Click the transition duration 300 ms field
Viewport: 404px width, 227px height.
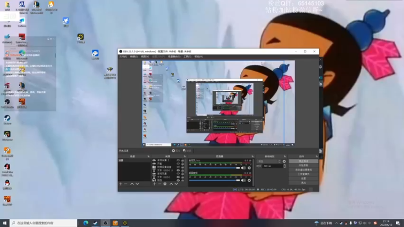coord(273,166)
